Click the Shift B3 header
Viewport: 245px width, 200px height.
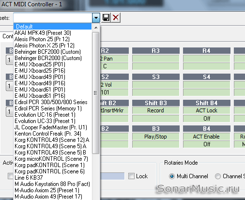tap(156, 103)
